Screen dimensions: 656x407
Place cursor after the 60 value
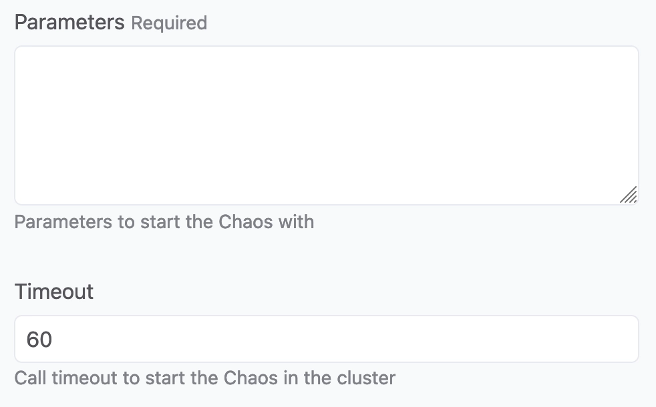[x=53, y=340]
